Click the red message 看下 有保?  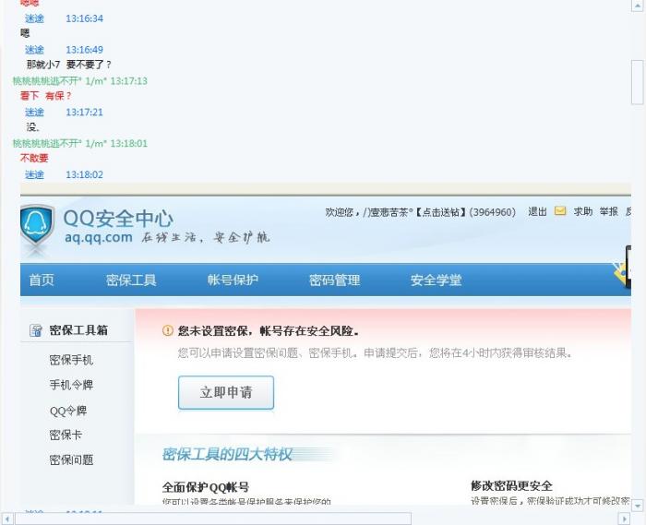pos(46,96)
